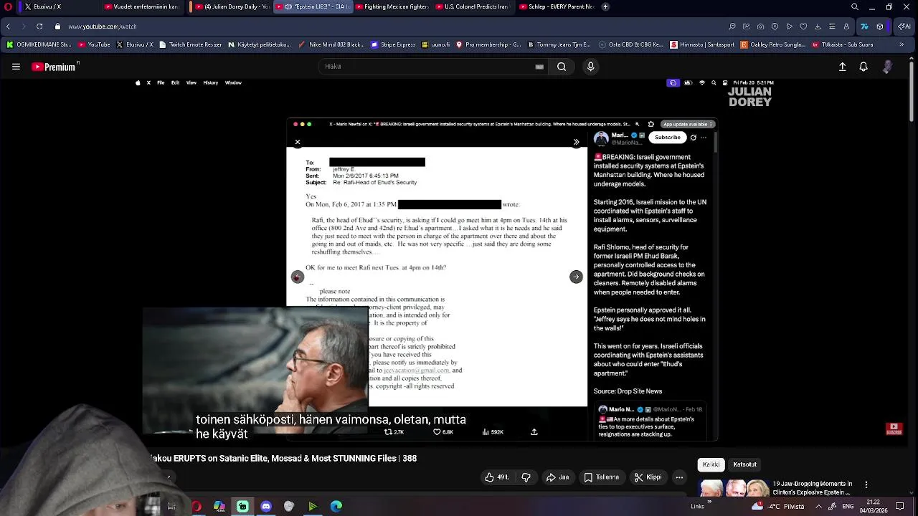Viewport: 918px width, 516px height.
Task: Click the Jaa share button
Action: 557,477
